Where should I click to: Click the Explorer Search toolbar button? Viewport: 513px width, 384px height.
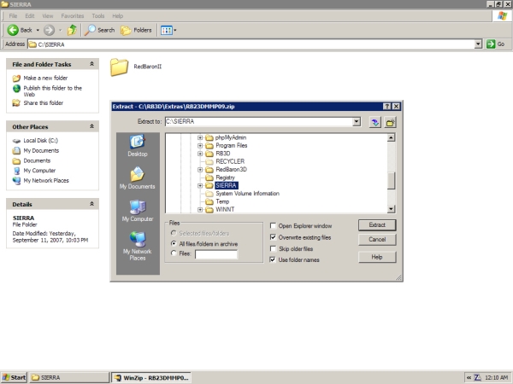[99, 30]
